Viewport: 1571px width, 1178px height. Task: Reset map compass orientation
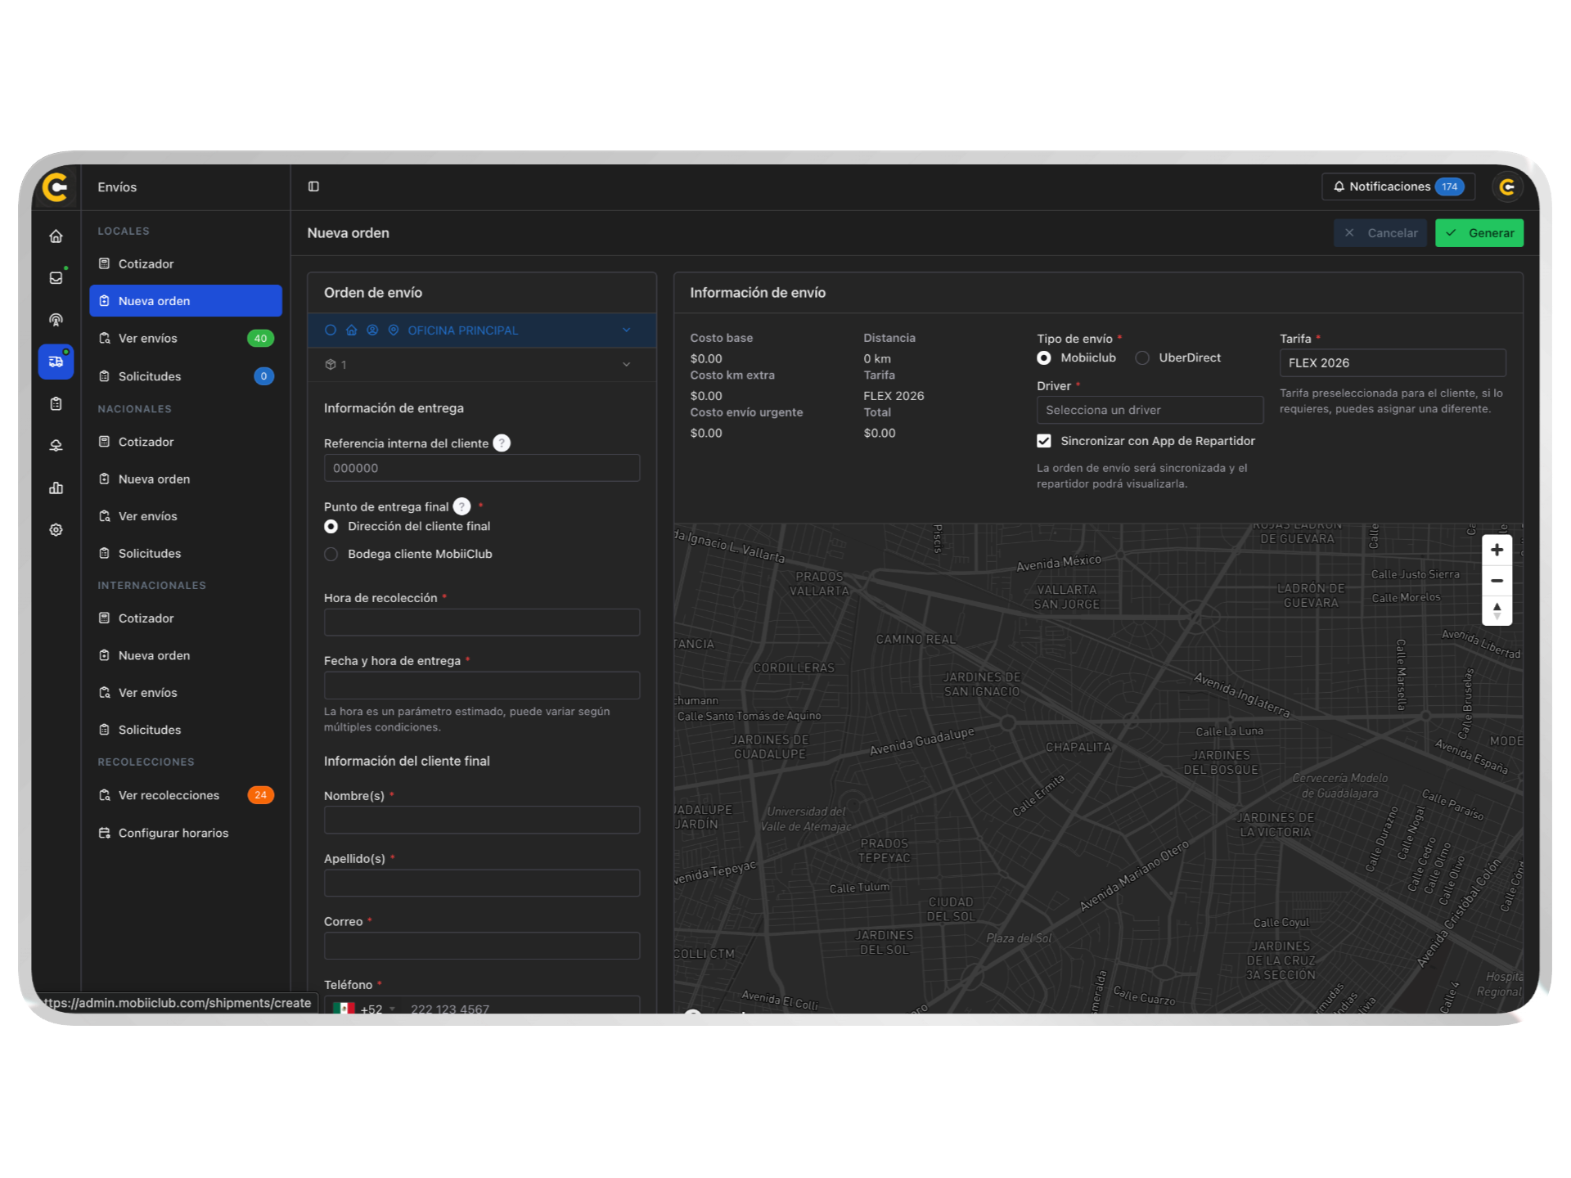tap(1497, 610)
